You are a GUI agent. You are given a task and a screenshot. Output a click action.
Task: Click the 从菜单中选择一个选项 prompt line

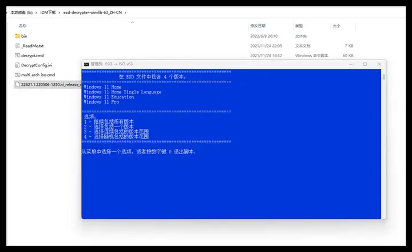pyautogui.click(x=139, y=152)
